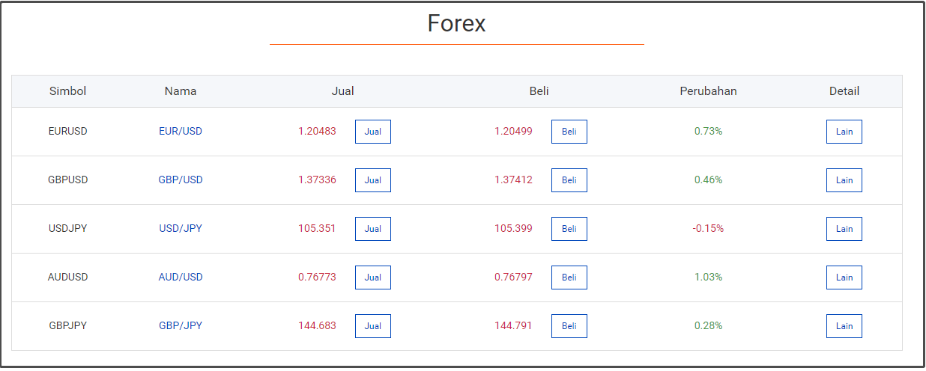Open the USD/JPY pair link
926x371 pixels.
pos(181,228)
